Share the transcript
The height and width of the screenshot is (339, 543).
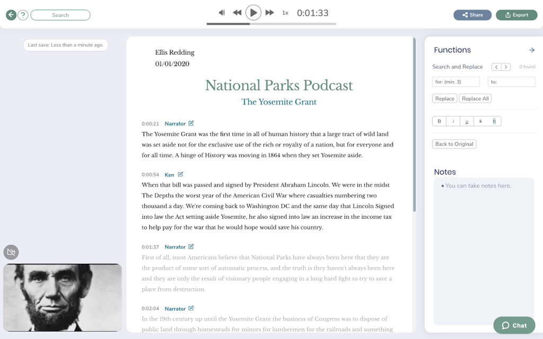[472, 15]
